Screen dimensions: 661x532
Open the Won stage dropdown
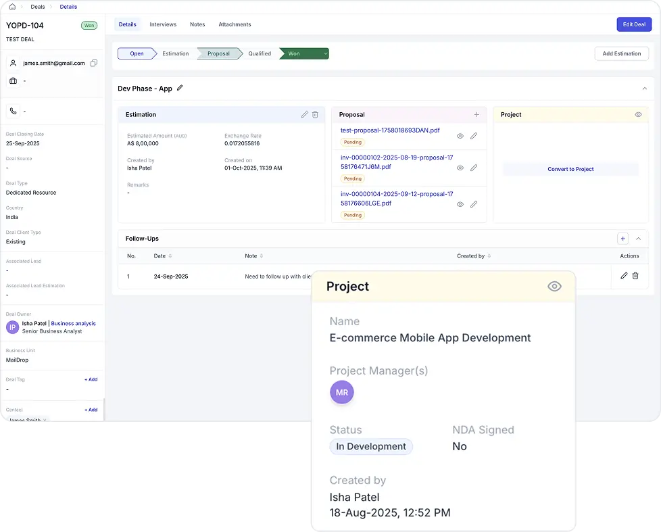coord(325,53)
